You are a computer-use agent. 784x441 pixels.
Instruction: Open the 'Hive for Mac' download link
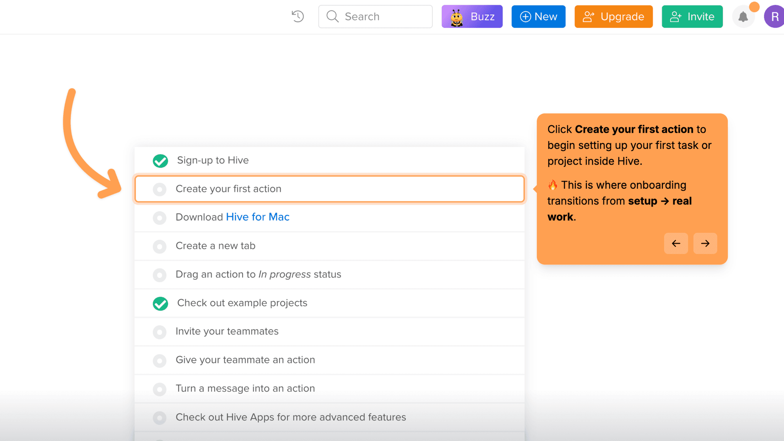coord(257,217)
